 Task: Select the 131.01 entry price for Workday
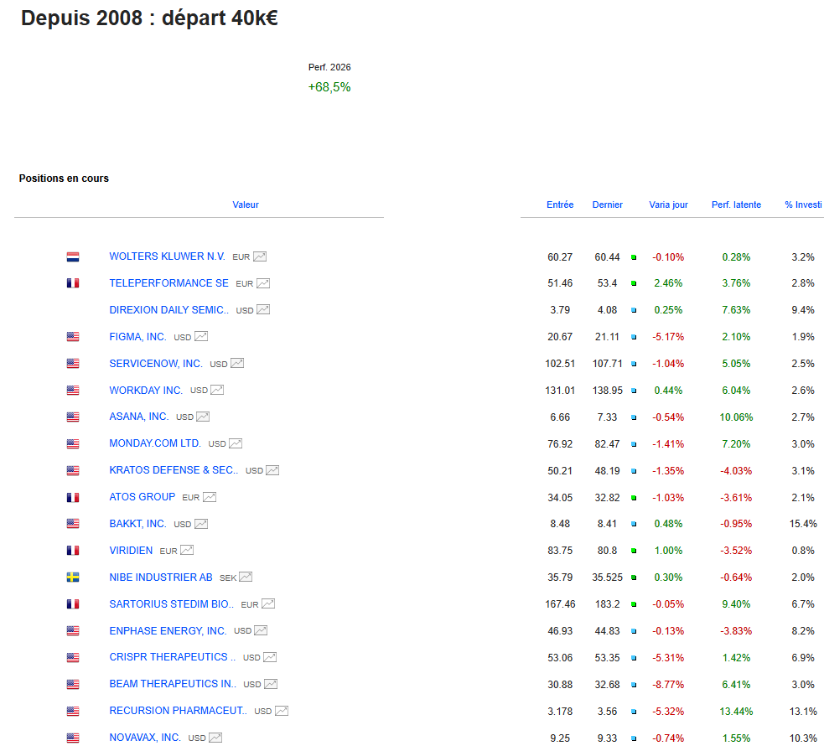tap(560, 391)
